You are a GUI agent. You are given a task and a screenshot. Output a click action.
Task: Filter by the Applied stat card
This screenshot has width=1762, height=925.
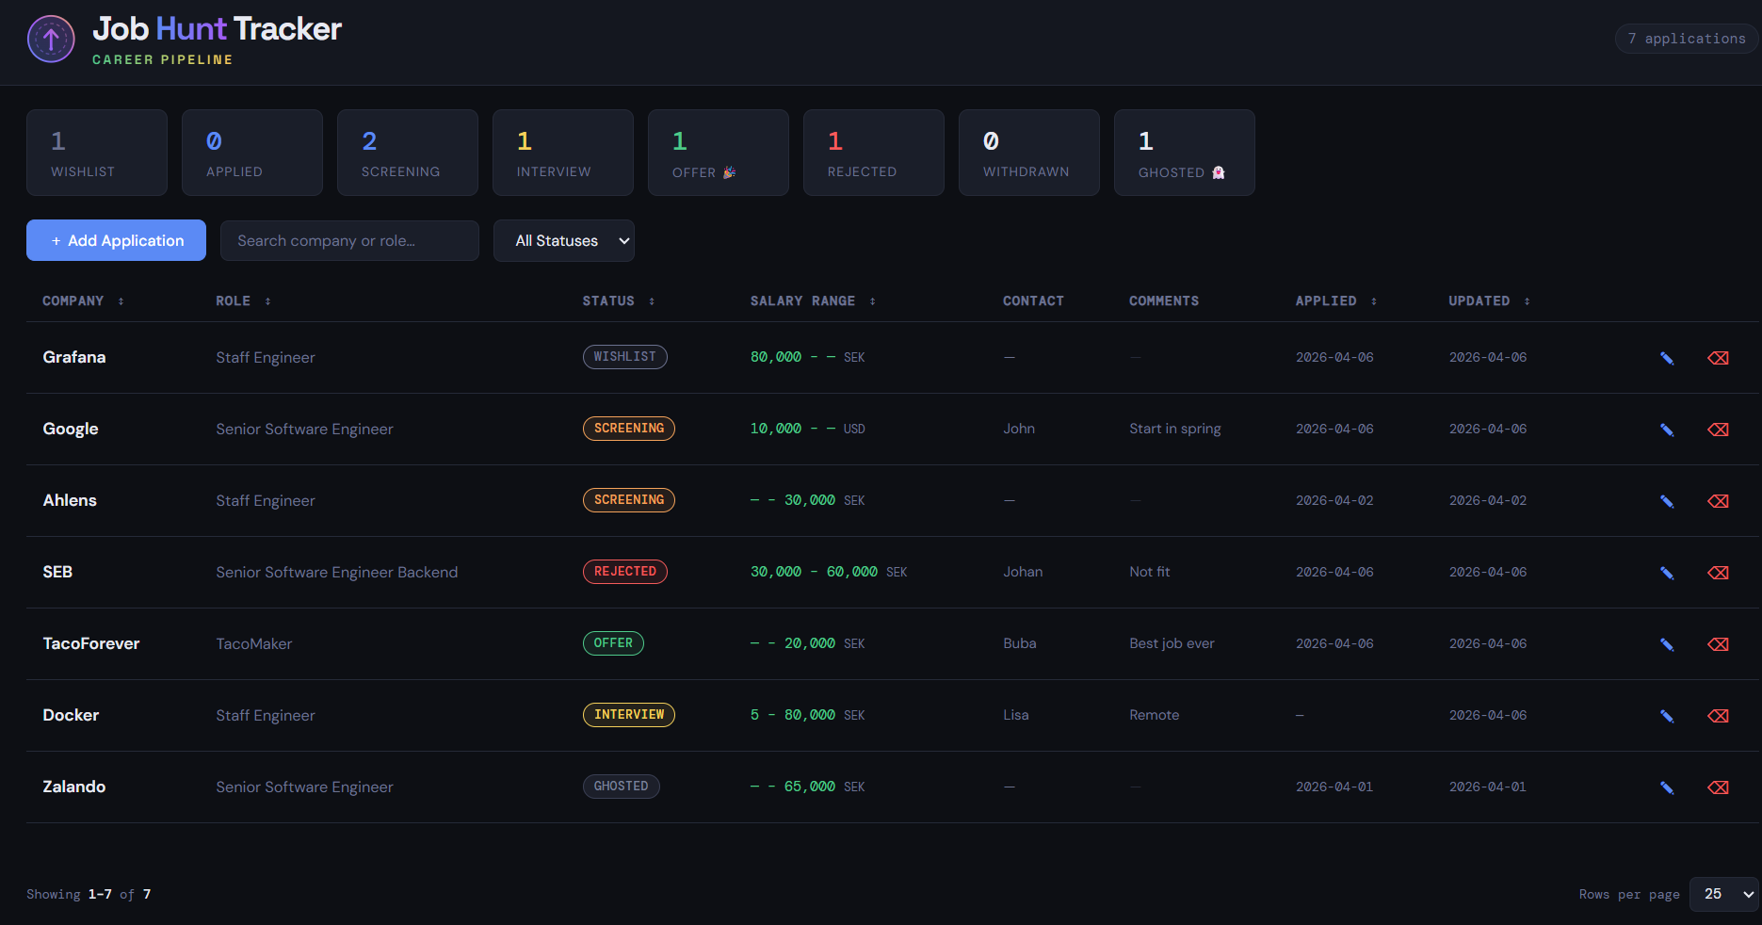pyautogui.click(x=252, y=153)
